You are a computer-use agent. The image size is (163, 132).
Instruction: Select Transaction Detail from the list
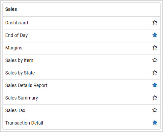point(24,123)
